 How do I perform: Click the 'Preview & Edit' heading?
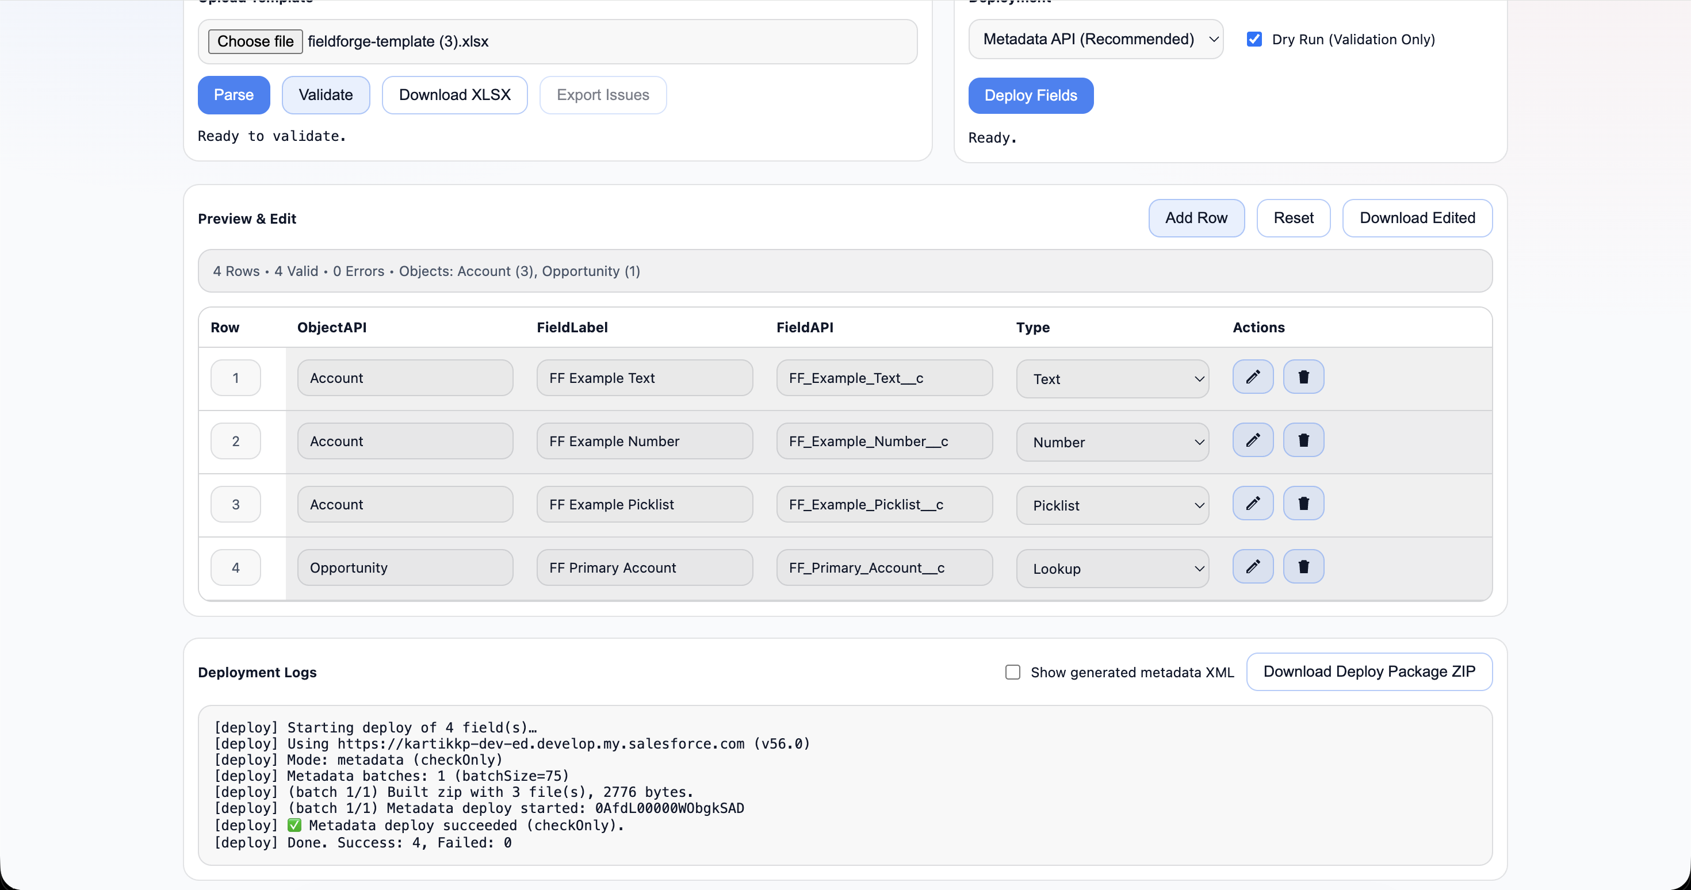tap(247, 218)
